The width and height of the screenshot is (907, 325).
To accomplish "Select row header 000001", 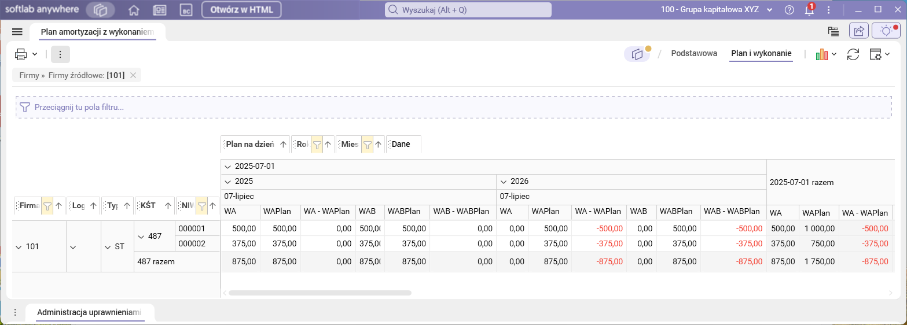I will 197,228.
